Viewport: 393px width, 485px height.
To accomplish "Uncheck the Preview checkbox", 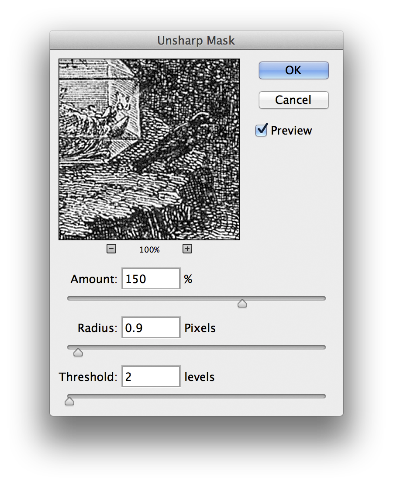I will [261, 130].
